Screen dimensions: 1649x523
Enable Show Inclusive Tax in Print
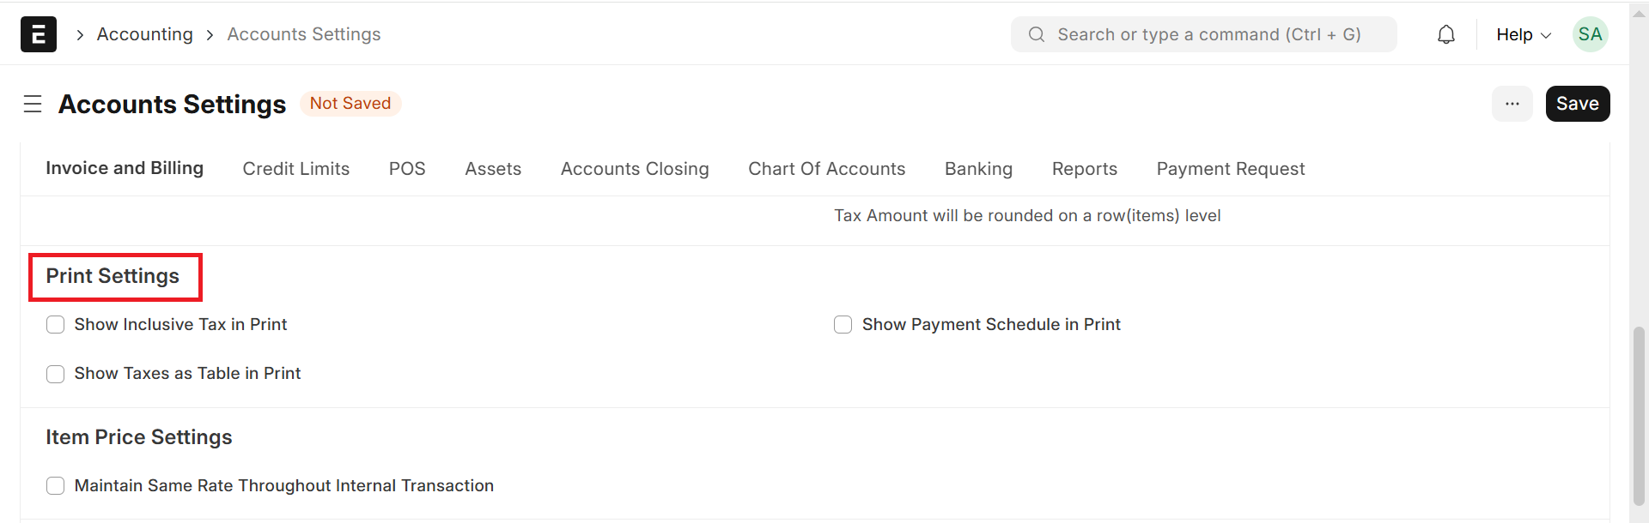(56, 325)
